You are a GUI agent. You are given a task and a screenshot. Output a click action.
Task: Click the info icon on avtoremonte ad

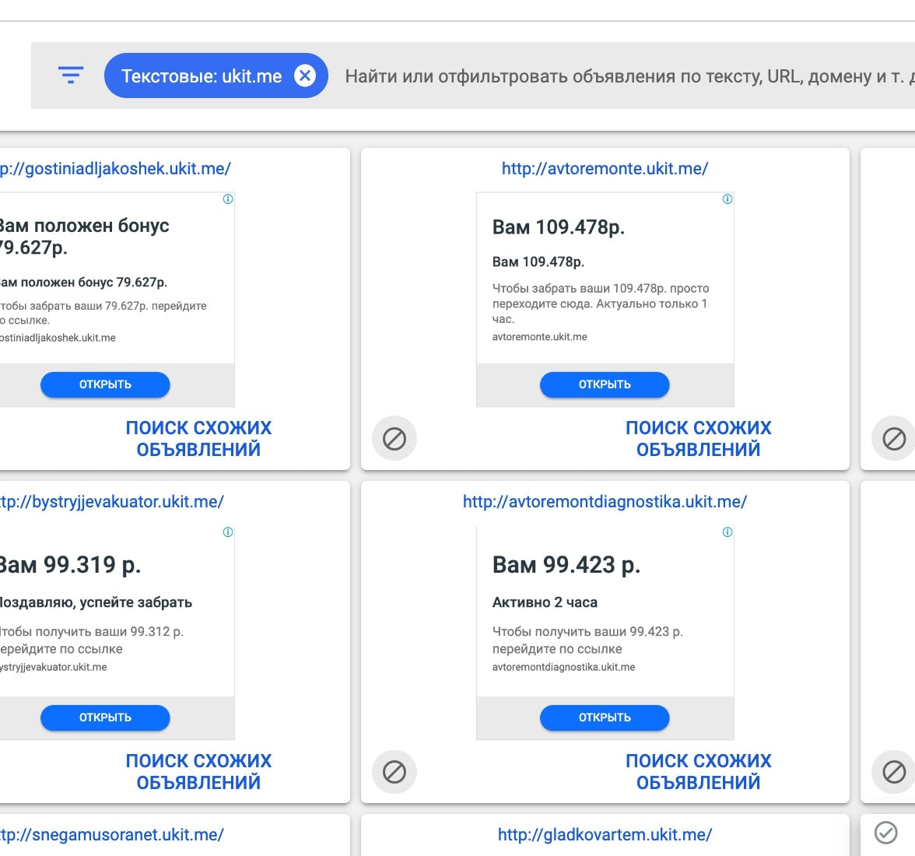pyautogui.click(x=727, y=199)
